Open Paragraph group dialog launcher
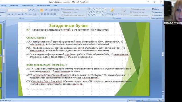Viewport: 182px width, 102px height. (85, 18)
